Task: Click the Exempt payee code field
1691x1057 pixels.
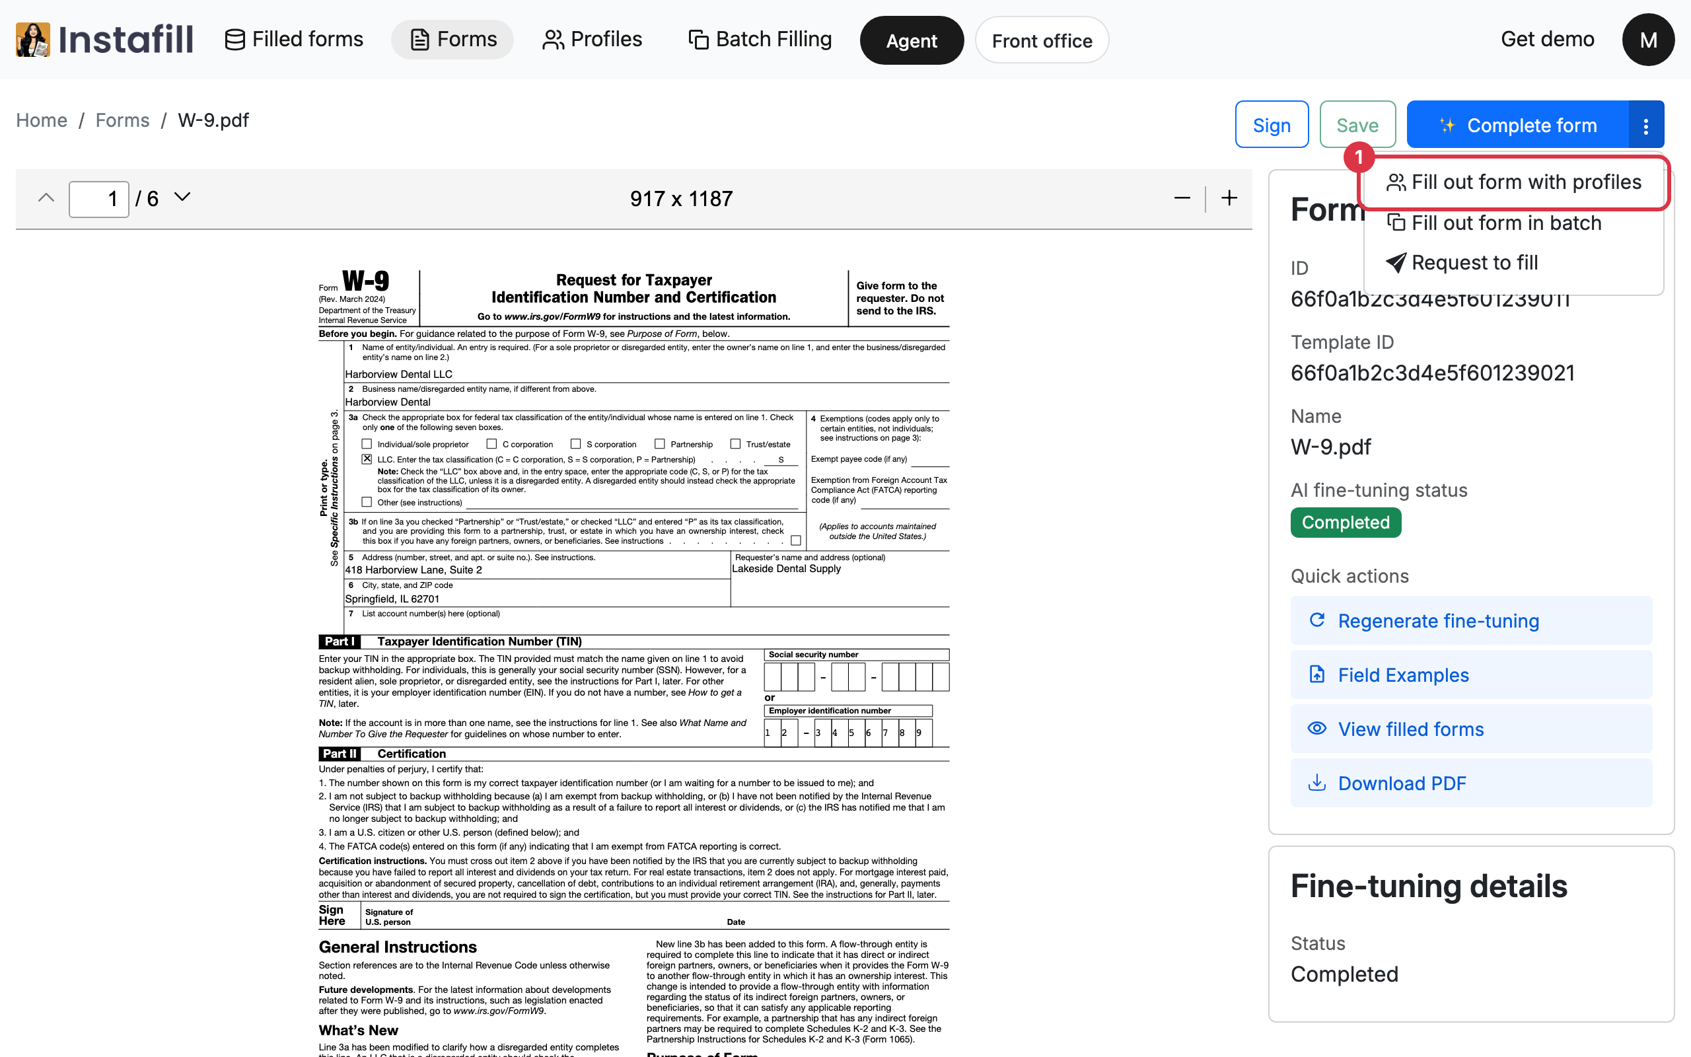Action: click(x=930, y=460)
